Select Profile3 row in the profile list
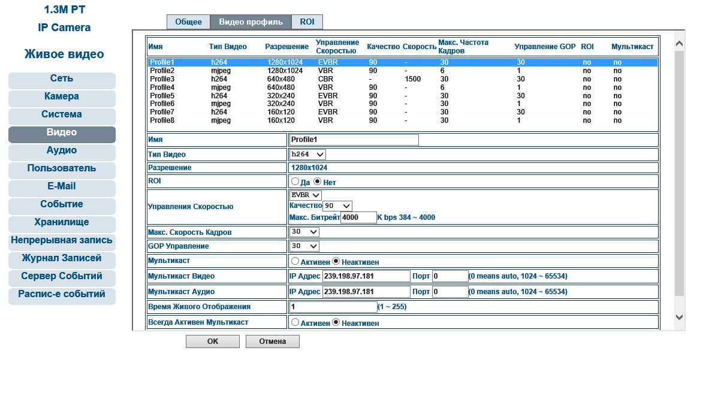 coord(402,79)
